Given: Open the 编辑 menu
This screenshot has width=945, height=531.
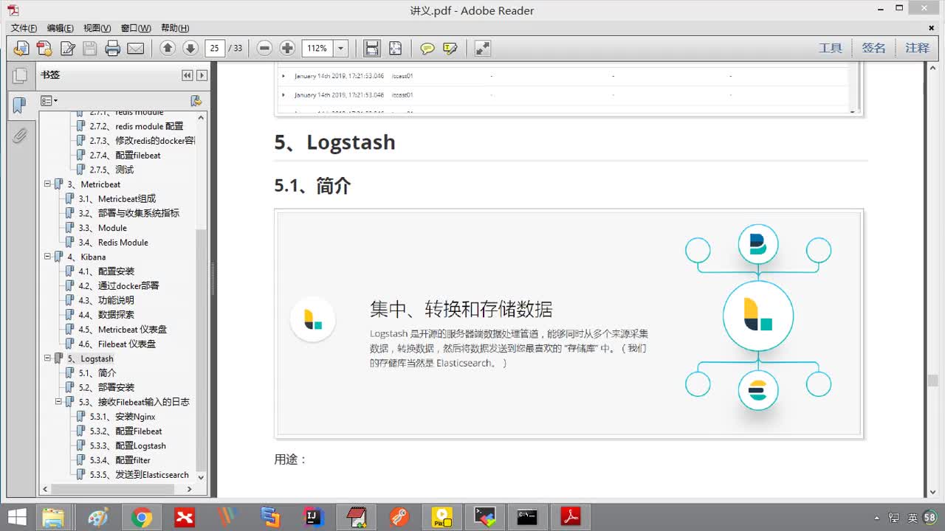Looking at the screenshot, I should [x=61, y=28].
